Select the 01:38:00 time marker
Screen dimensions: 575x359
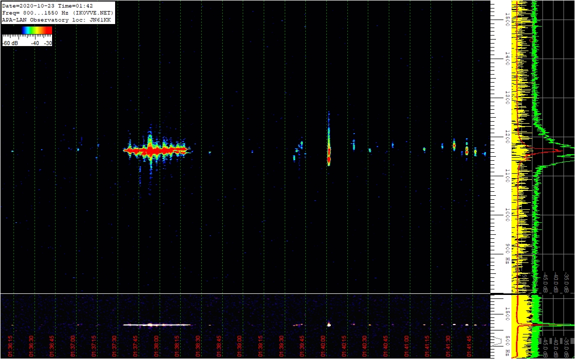pos(156,346)
